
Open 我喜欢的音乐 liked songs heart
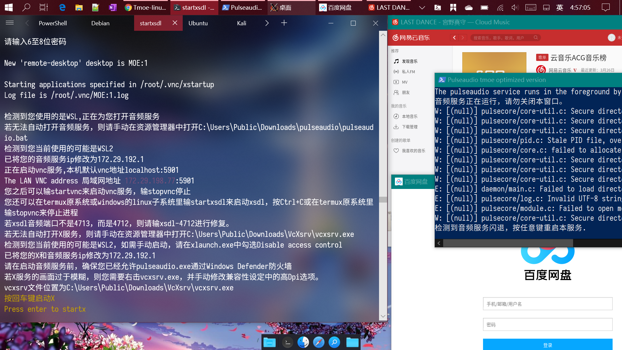(396, 151)
